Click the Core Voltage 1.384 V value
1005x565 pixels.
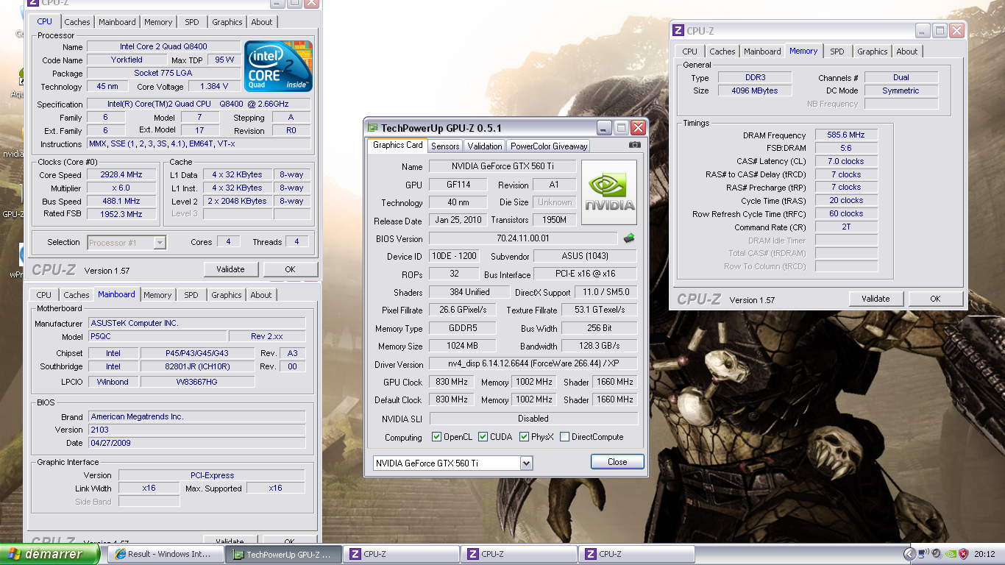215,87
